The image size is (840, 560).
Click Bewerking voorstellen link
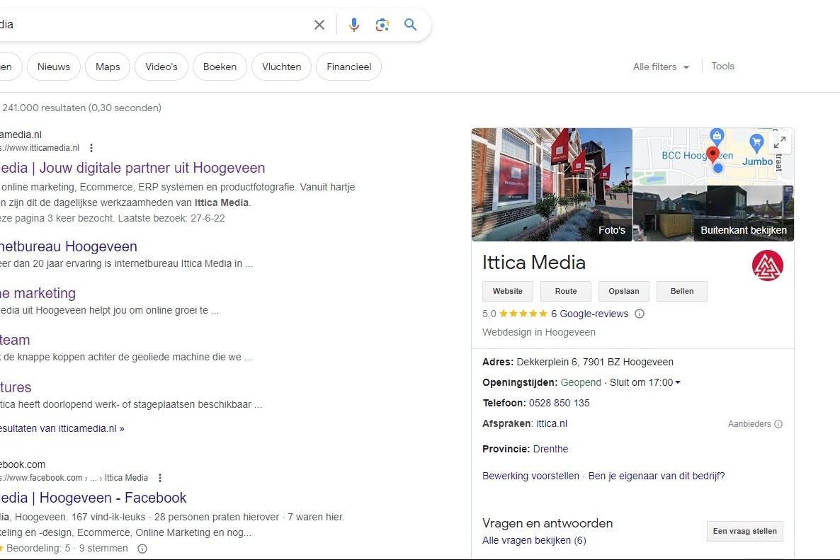(x=531, y=476)
